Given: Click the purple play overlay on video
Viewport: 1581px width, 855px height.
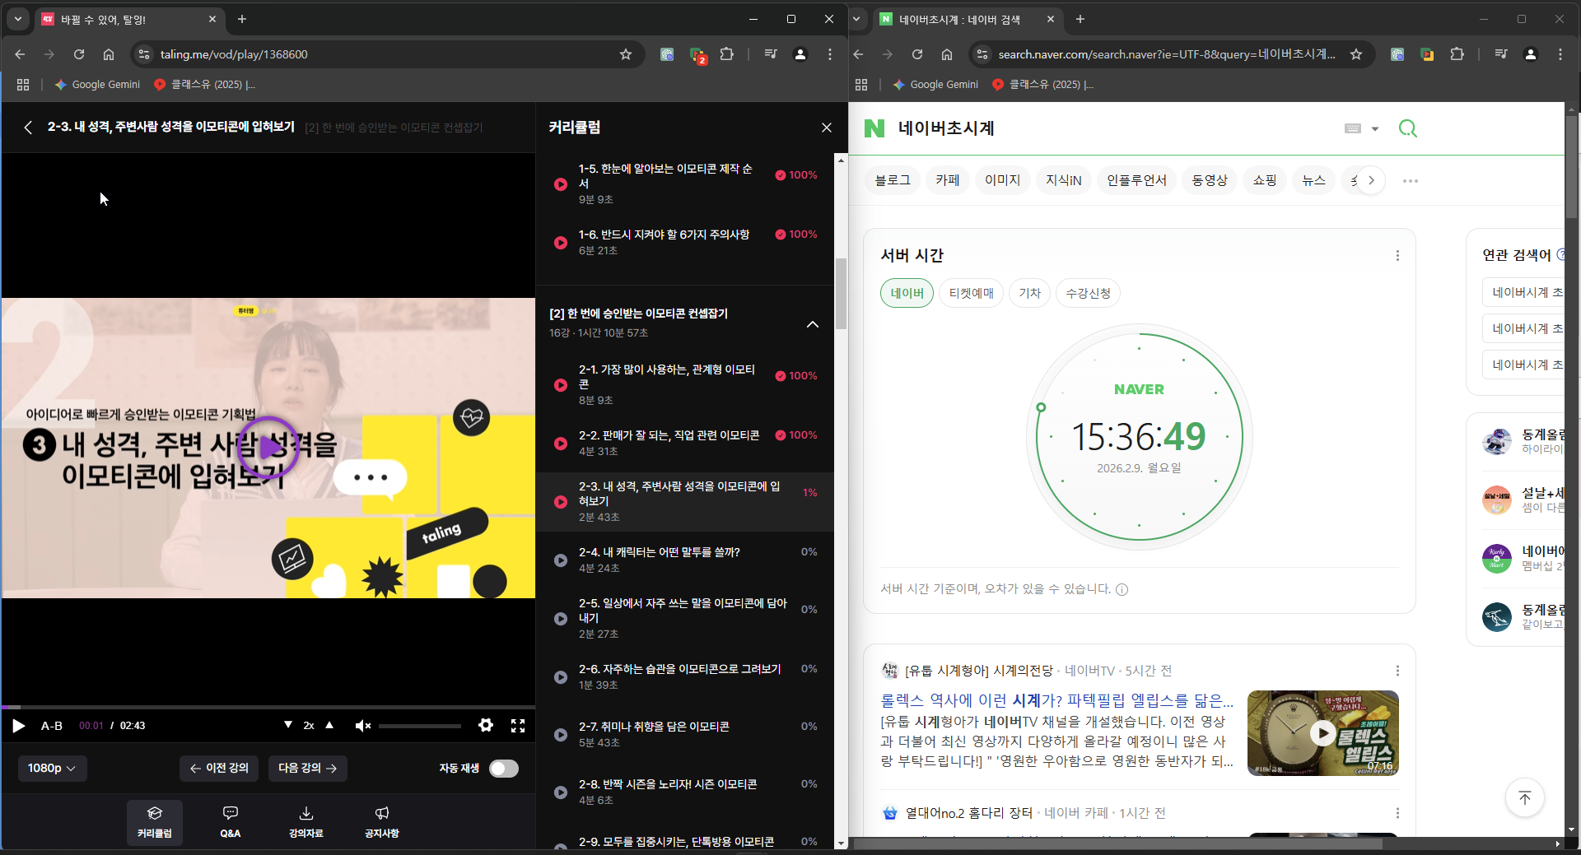Looking at the screenshot, I should (x=268, y=448).
